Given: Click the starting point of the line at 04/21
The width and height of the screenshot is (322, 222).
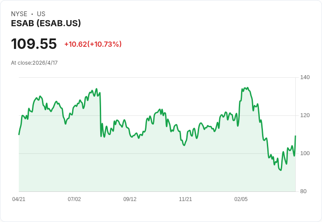Looking at the screenshot, I should [19, 135].
